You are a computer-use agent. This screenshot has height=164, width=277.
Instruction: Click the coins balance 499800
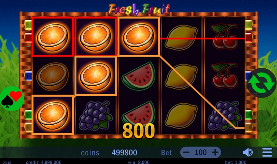124,153
